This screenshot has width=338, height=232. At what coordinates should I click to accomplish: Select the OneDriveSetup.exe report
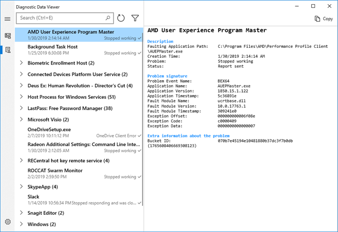point(79,133)
